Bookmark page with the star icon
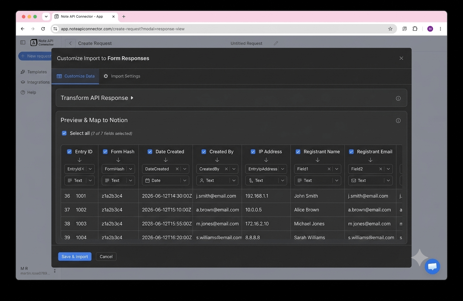 click(x=390, y=29)
